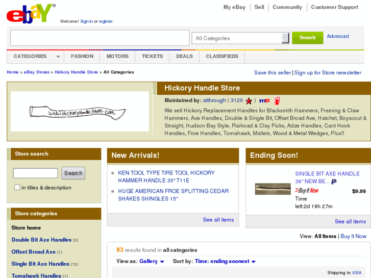371x278 pixels.
Task: Open seller atthrough profile link
Action: pyautogui.click(x=214, y=100)
